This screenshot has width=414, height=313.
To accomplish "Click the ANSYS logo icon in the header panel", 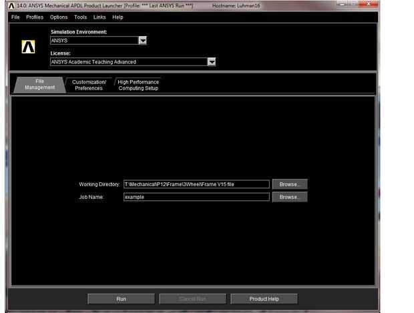I will 28,47.
